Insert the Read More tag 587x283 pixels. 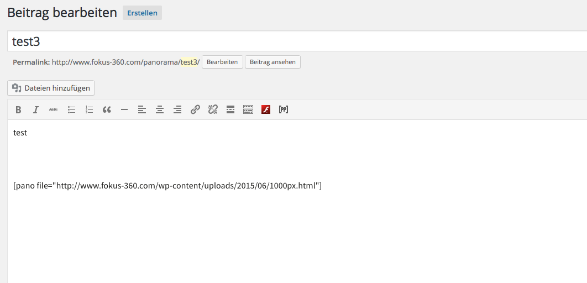click(230, 110)
